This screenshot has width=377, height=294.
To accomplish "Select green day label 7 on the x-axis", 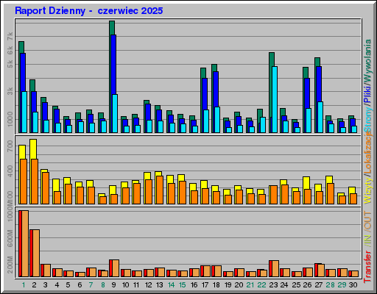I will (91, 285).
